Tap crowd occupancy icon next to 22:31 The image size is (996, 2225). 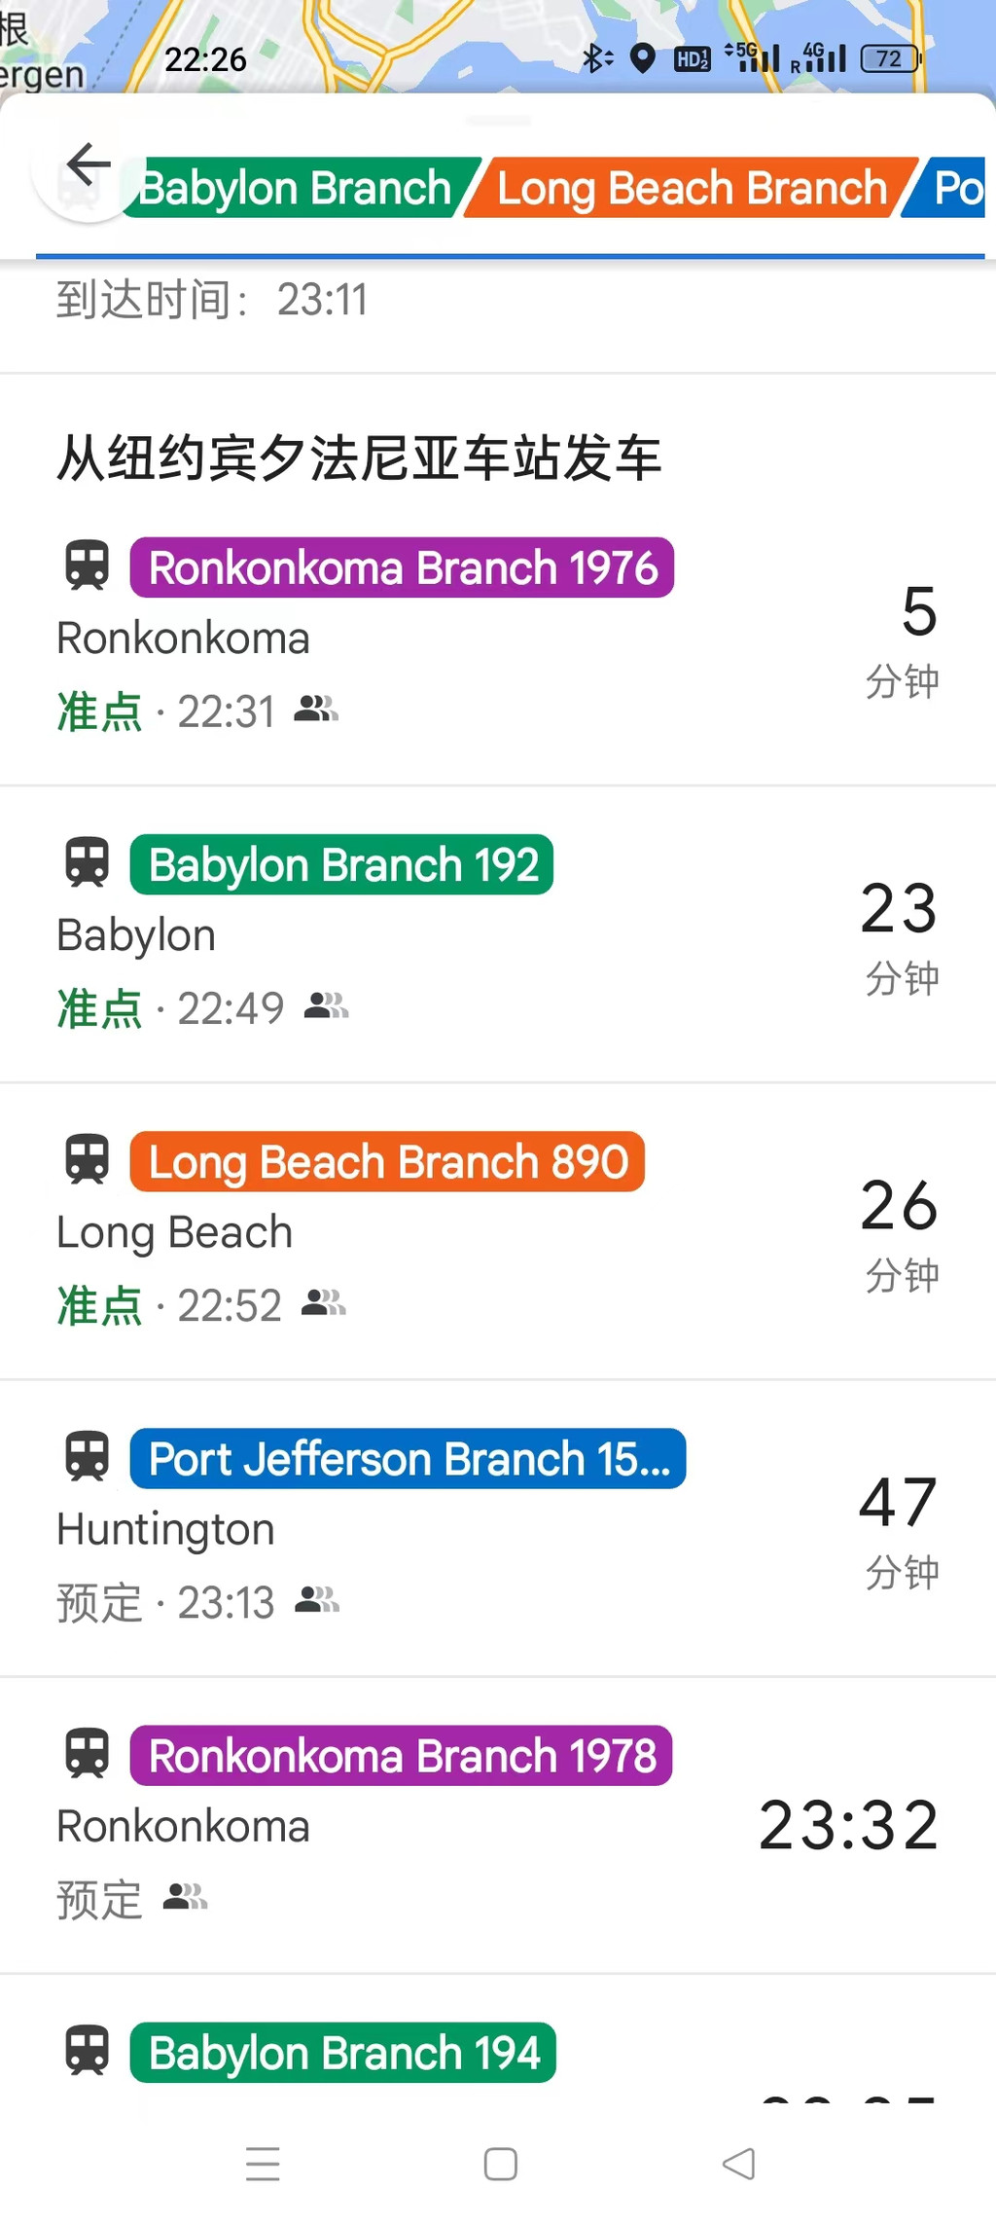316,710
